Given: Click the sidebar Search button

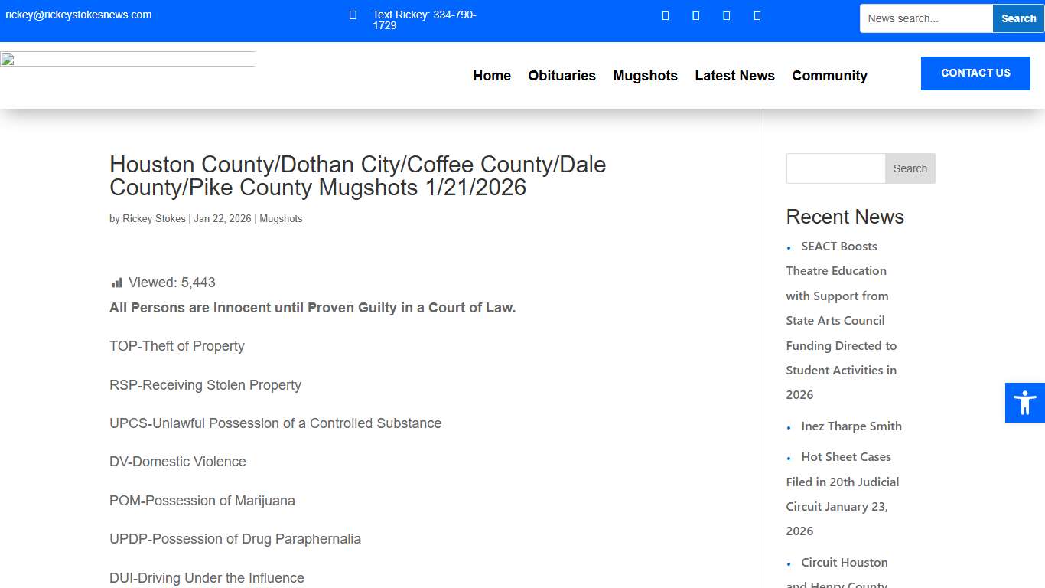Looking at the screenshot, I should (910, 168).
